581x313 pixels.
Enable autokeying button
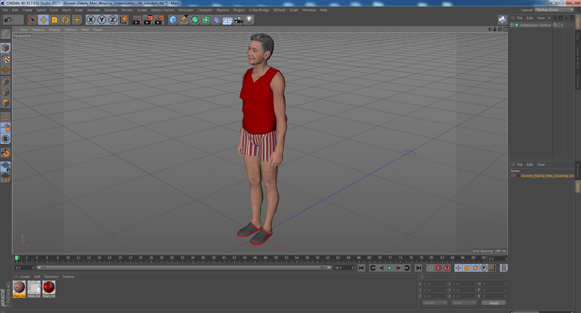click(x=438, y=268)
